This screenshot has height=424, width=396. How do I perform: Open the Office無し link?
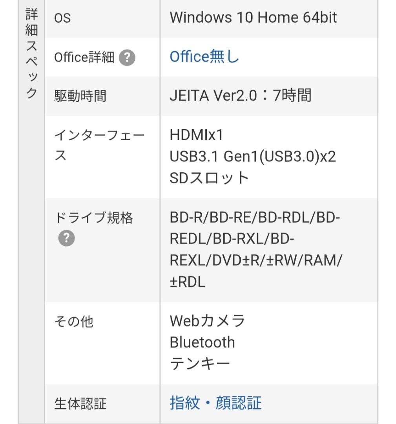(x=204, y=57)
